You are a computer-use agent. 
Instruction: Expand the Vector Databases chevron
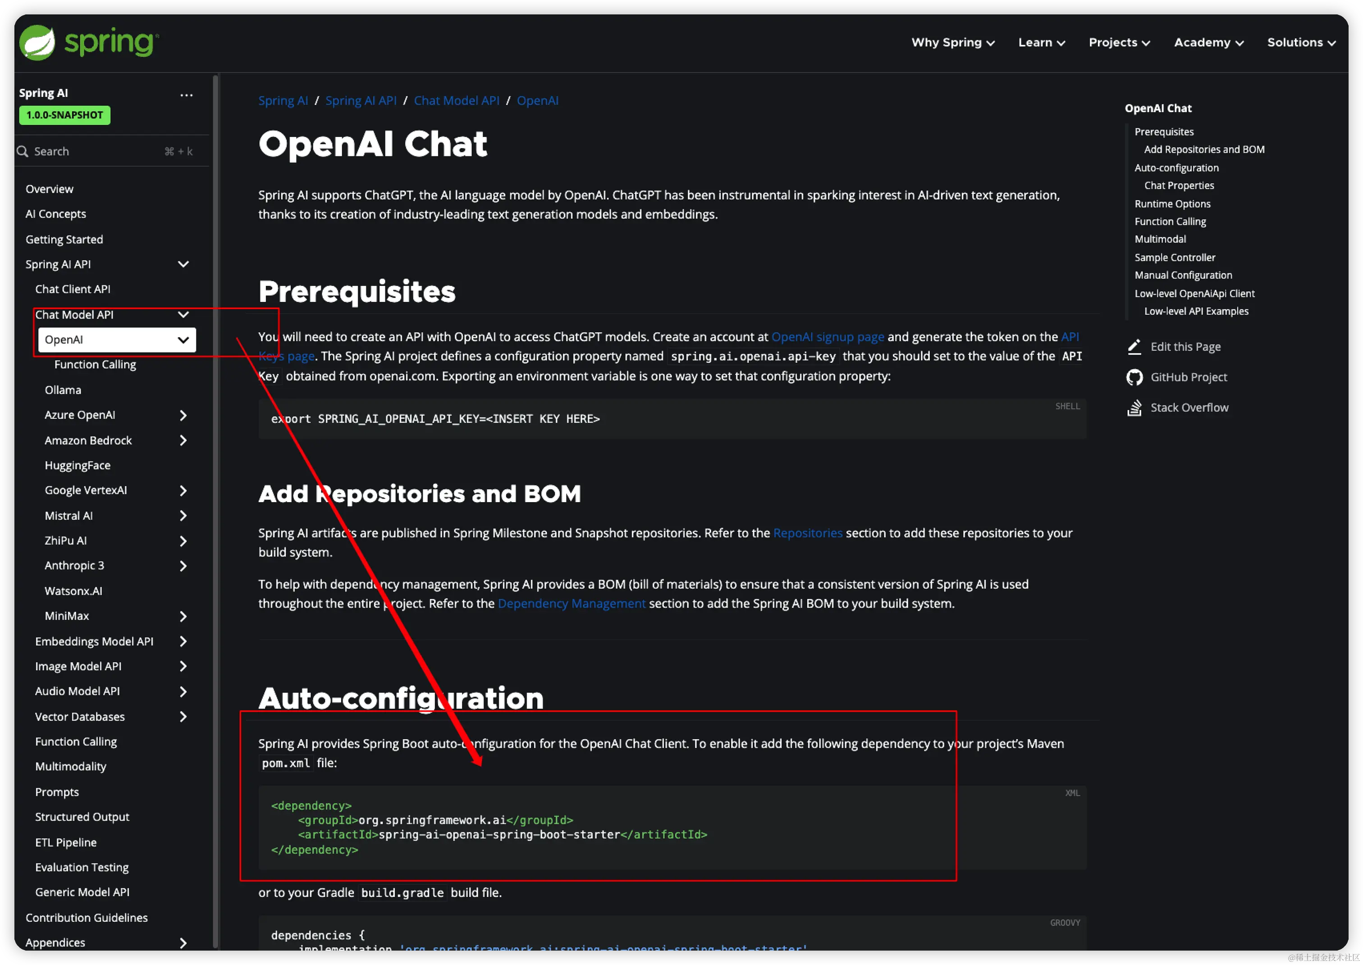point(183,717)
